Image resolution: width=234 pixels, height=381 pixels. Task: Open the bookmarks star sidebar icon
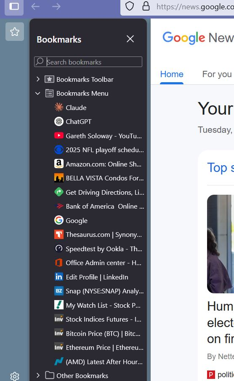[15, 32]
